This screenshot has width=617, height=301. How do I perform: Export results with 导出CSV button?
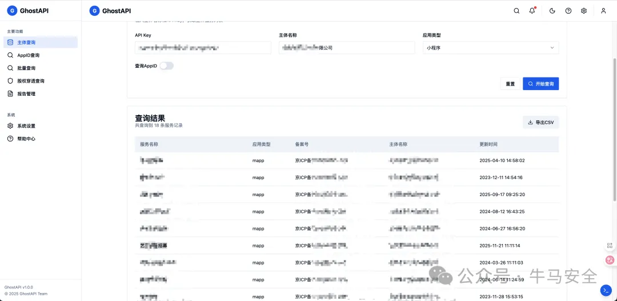pyautogui.click(x=540, y=122)
